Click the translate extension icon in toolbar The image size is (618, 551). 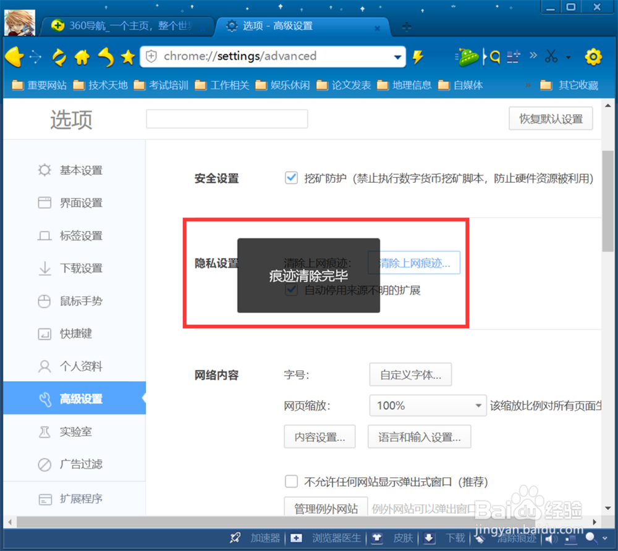pos(514,57)
